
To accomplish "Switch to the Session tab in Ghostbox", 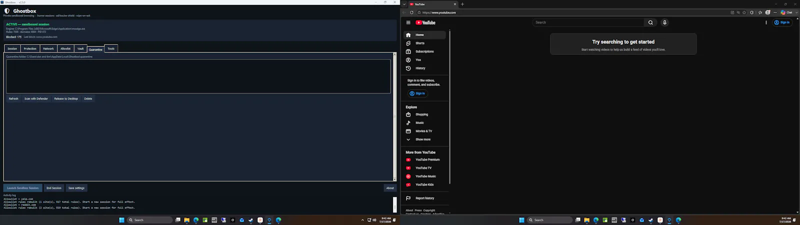I will pyautogui.click(x=12, y=48).
